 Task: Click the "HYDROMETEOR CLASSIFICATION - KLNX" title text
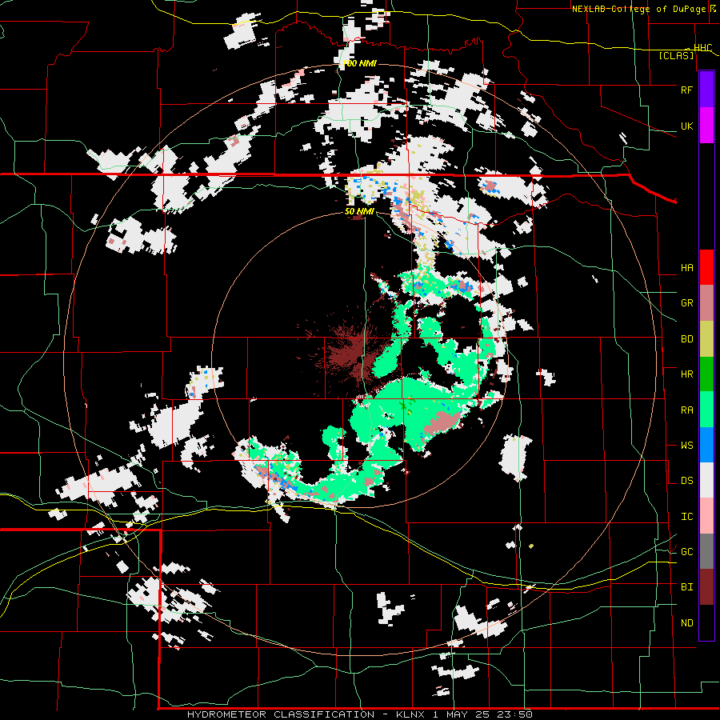[x=306, y=714]
